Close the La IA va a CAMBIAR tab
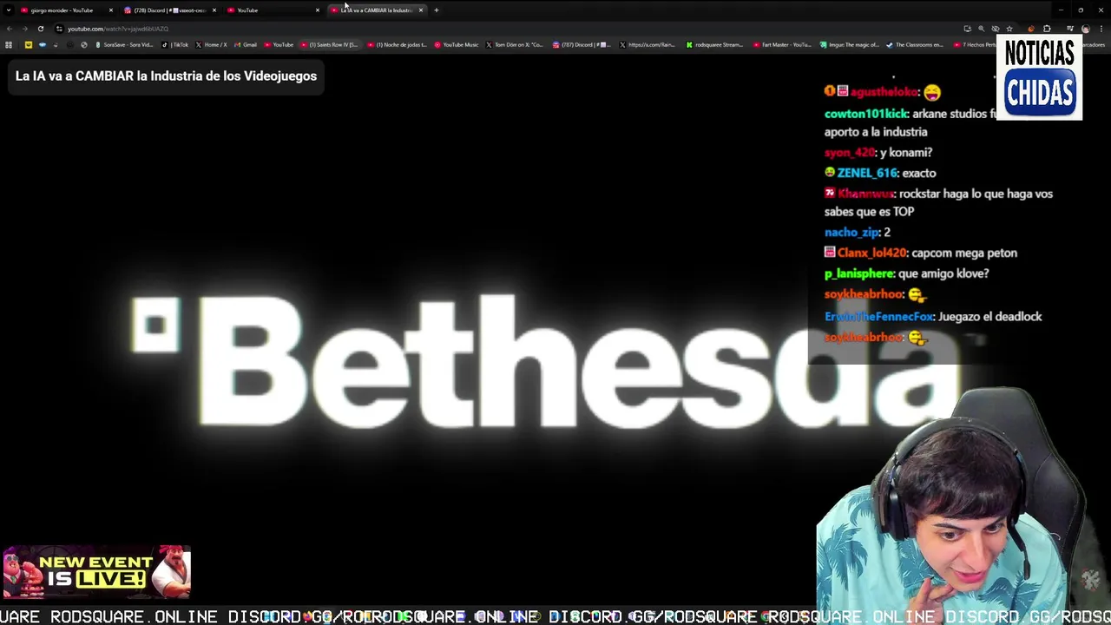The width and height of the screenshot is (1111, 625). click(x=421, y=10)
